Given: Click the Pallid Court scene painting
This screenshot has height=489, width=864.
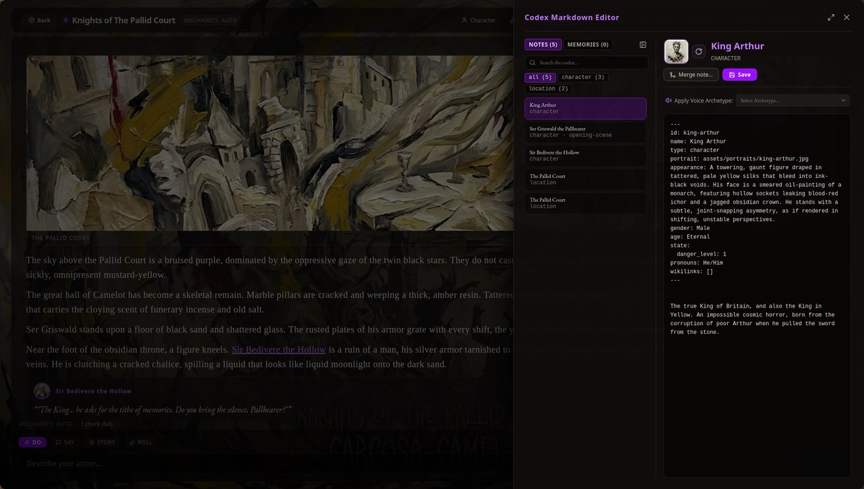Looking at the screenshot, I should coord(270,143).
